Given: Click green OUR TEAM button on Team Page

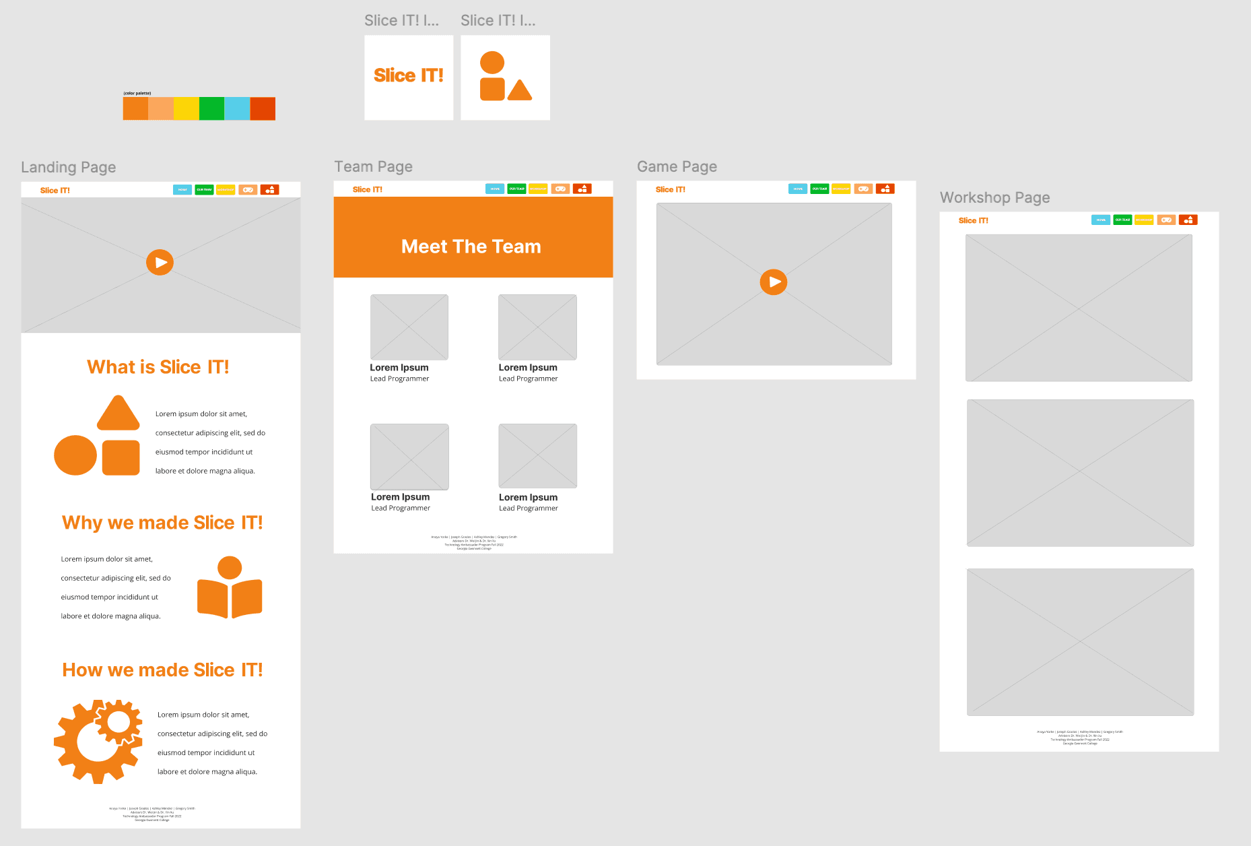Looking at the screenshot, I should coord(516,189).
